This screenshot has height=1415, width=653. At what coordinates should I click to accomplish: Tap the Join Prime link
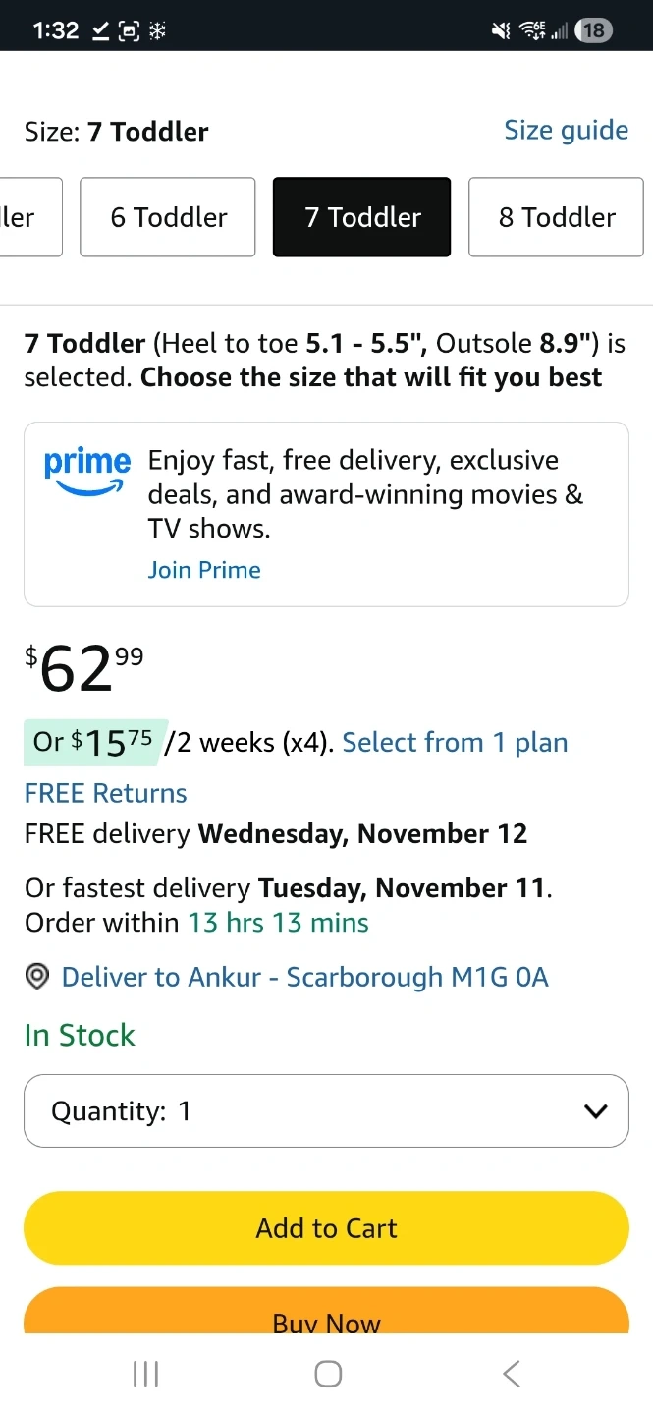pyautogui.click(x=204, y=570)
